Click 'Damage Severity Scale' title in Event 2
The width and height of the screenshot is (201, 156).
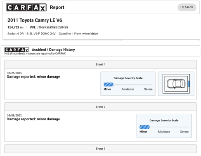[164, 121]
